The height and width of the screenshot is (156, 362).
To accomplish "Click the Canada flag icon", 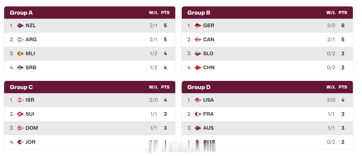I will (x=198, y=39).
